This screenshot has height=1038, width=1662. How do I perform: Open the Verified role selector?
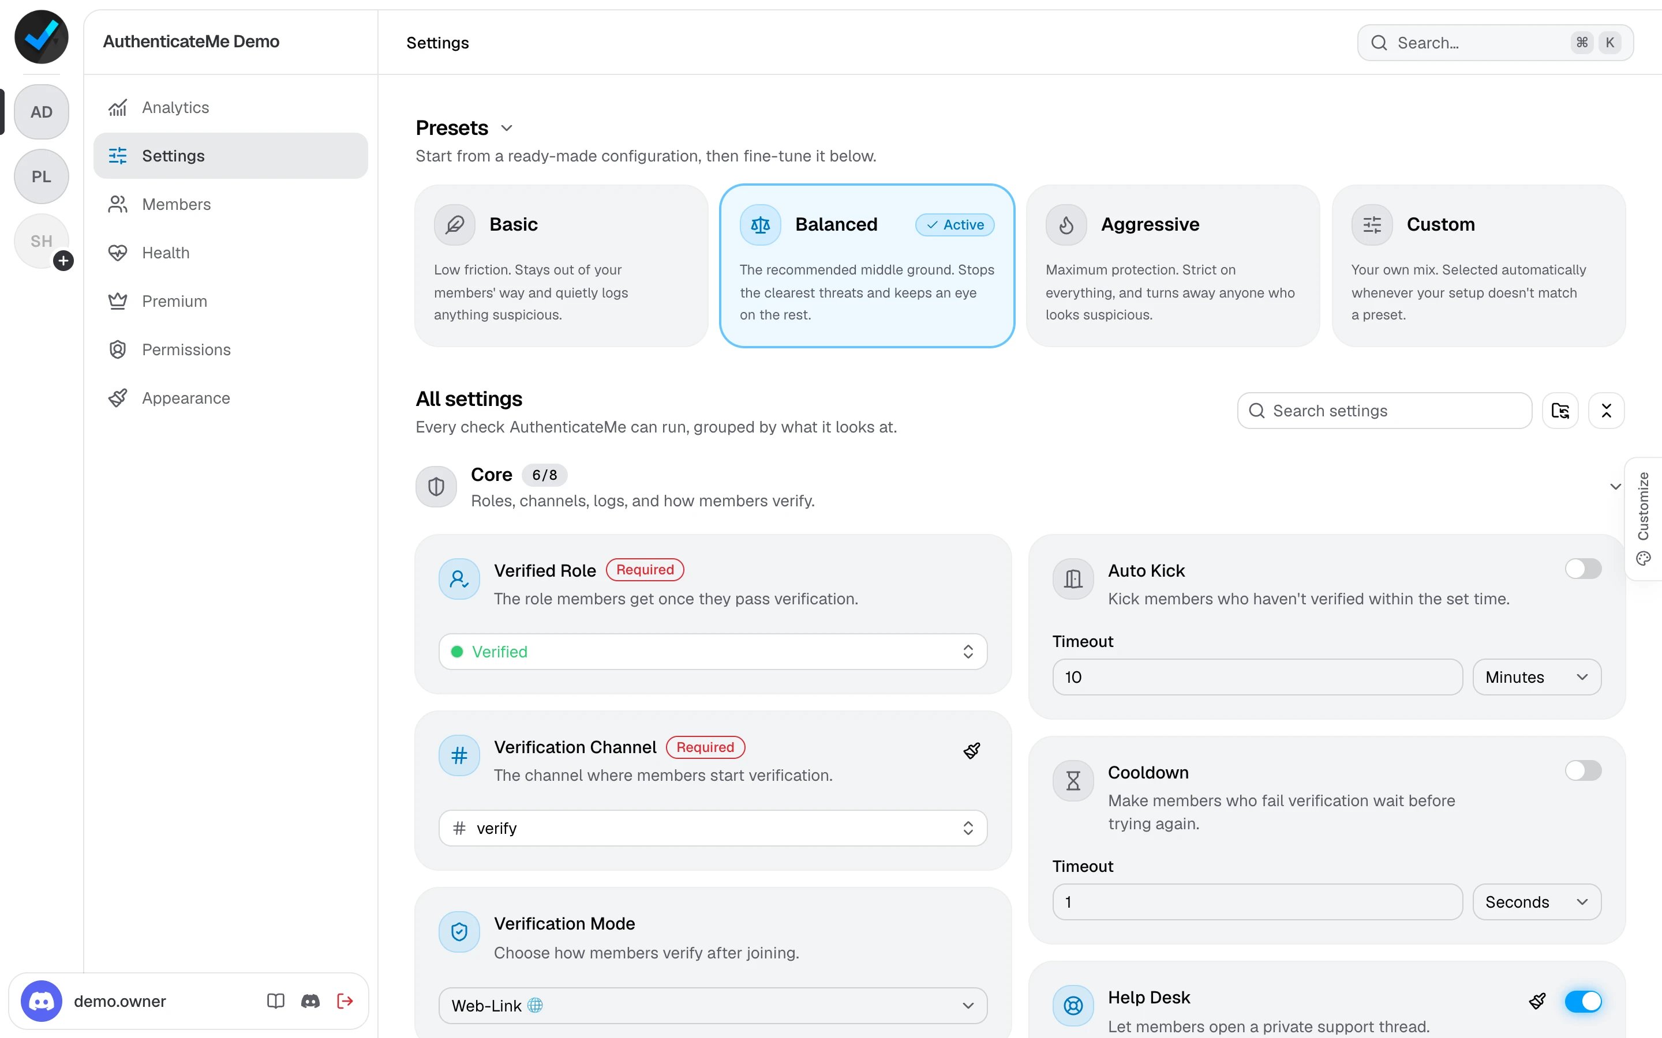point(713,652)
